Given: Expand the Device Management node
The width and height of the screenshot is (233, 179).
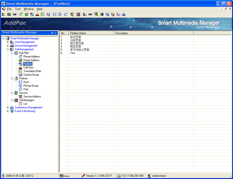Looking at the screenshot, I should tap(8, 46).
